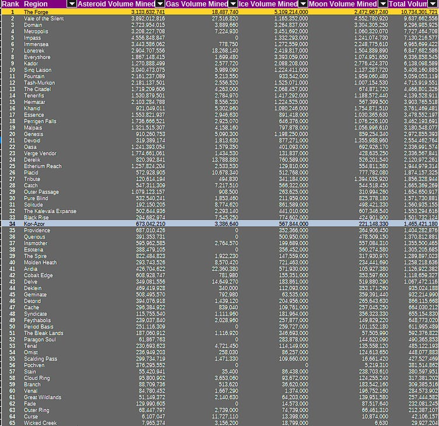Select the 'Providence' region cell

(37, 231)
